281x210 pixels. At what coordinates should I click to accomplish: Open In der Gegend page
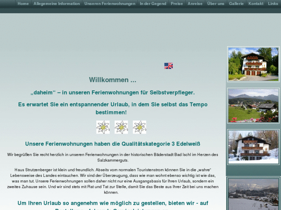pos(153,3)
